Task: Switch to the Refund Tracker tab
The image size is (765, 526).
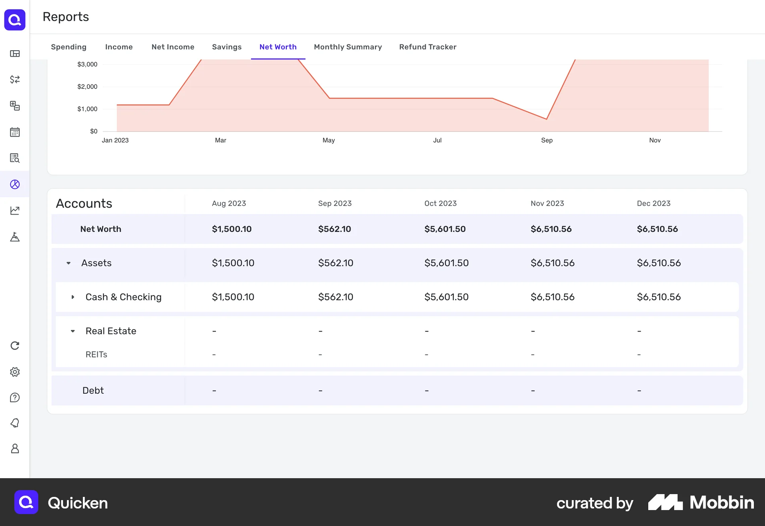Action: 428,47
